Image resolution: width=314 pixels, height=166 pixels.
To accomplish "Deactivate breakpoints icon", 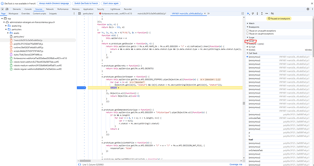I will click(272, 14).
